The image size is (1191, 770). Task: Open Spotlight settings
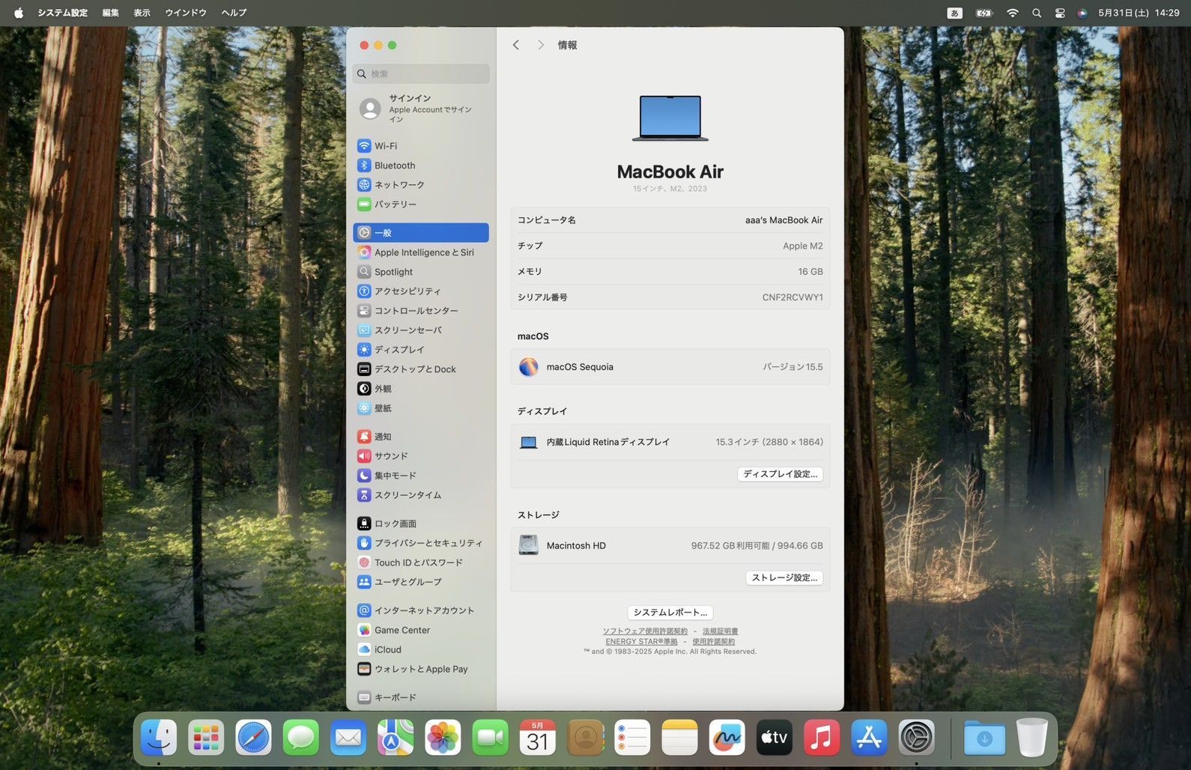(420, 272)
